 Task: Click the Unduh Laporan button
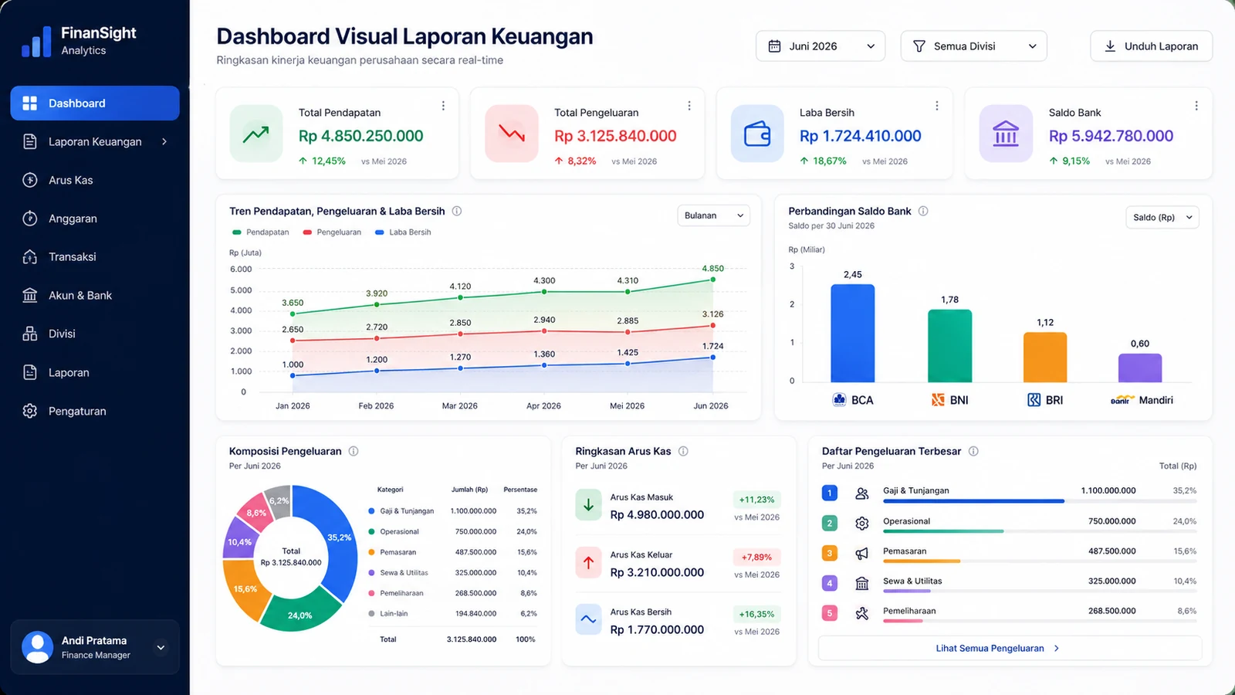tap(1152, 46)
